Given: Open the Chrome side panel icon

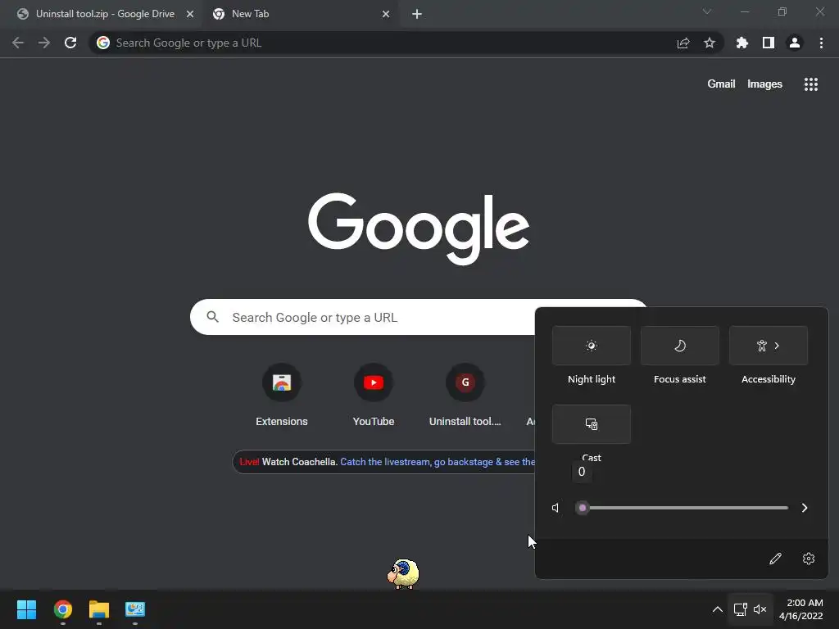Looking at the screenshot, I should [769, 43].
